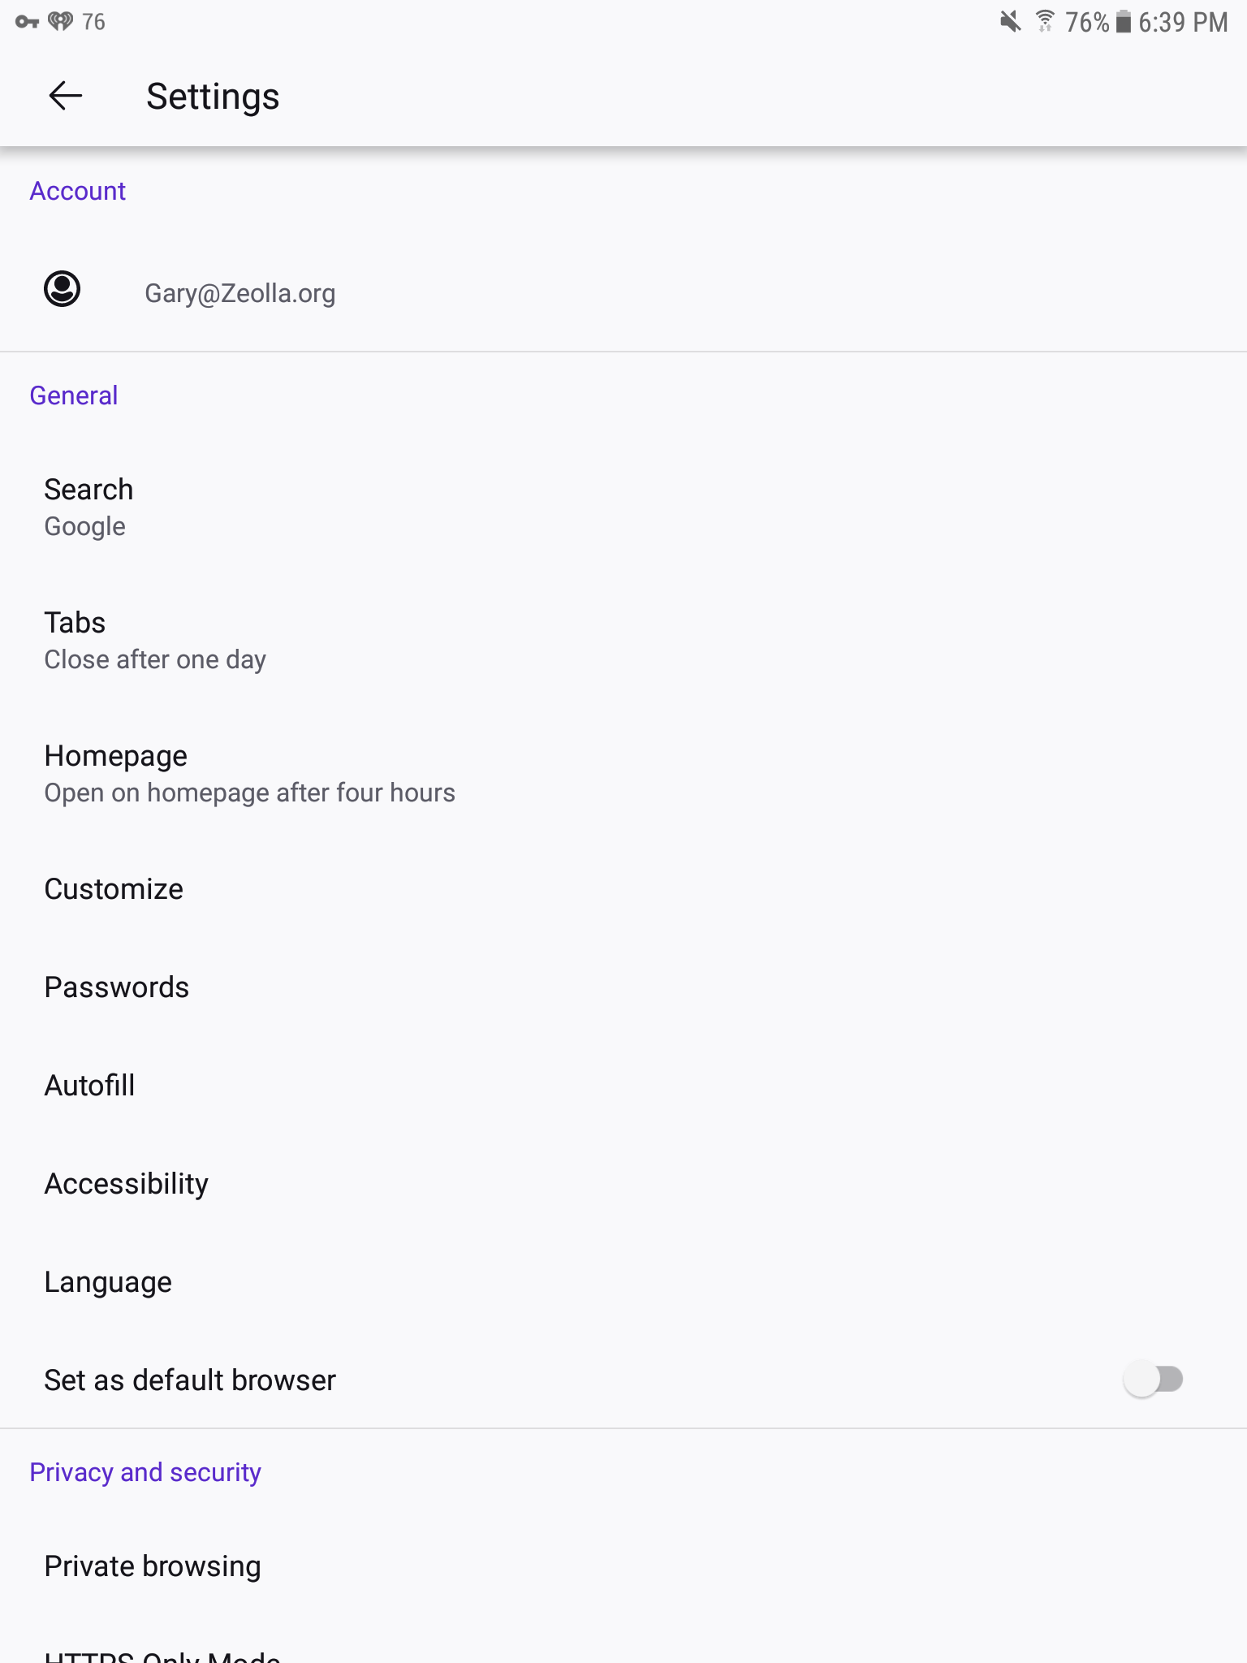
Task: Toggle Set as default browser switch
Action: click(1153, 1379)
